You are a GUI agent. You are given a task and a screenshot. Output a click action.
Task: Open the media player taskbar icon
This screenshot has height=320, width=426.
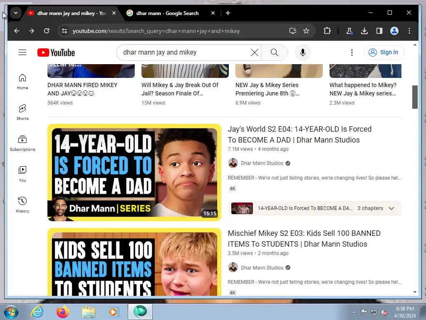coord(114,312)
